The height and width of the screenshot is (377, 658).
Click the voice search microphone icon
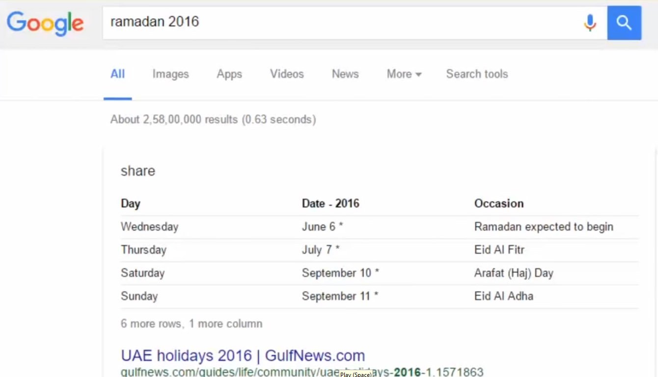point(590,23)
